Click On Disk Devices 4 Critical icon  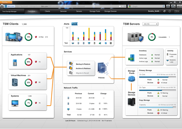pos(158,83)
